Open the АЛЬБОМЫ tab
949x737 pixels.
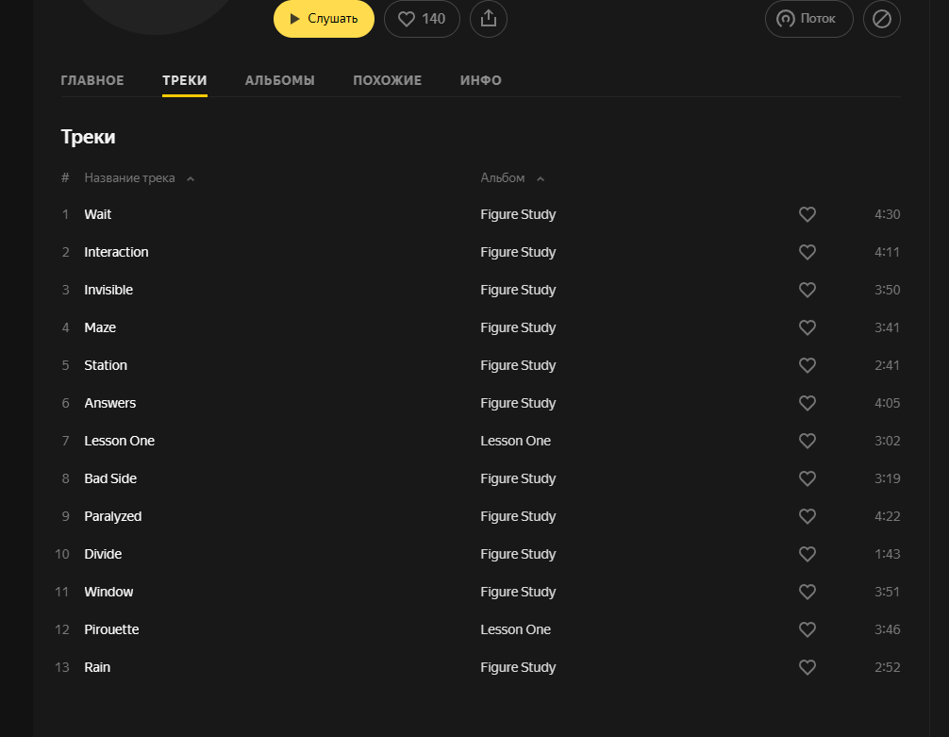tap(279, 80)
